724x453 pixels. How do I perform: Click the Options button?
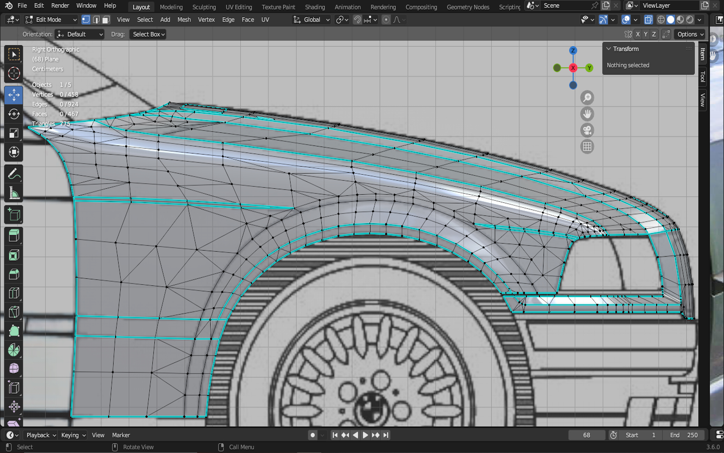pyautogui.click(x=690, y=34)
